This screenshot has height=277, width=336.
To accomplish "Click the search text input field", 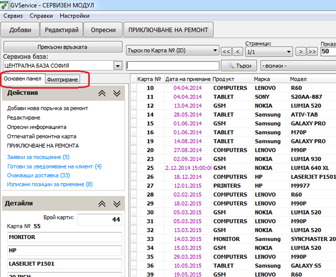I will click(173, 66).
